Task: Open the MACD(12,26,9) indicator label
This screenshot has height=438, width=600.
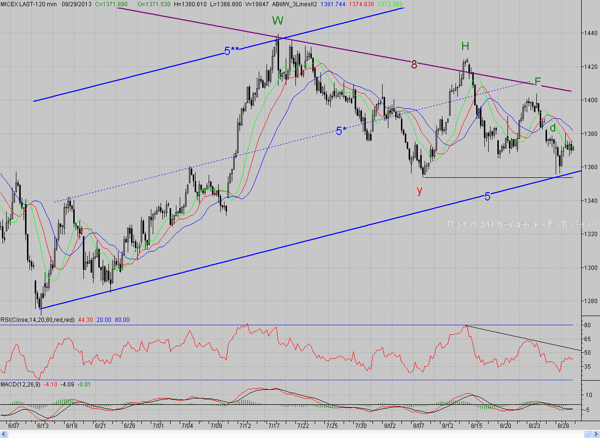Action: click(x=20, y=384)
